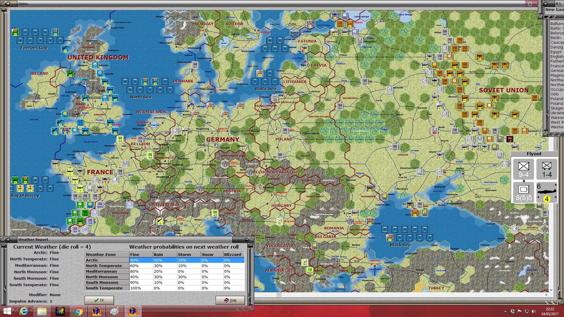Select the Arctic row in weather table
This screenshot has height=317, width=564.
(165, 260)
